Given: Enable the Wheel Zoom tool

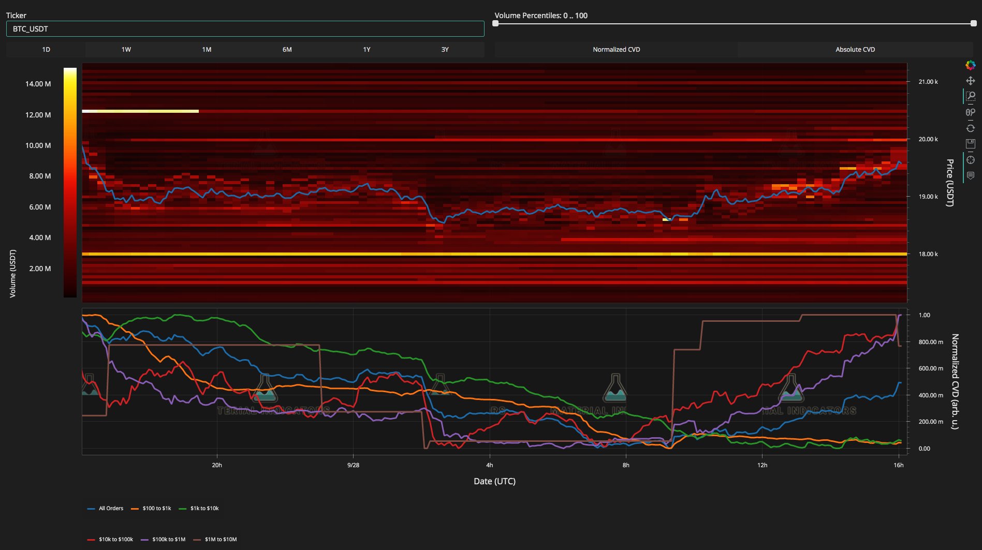Looking at the screenshot, I should (x=970, y=112).
